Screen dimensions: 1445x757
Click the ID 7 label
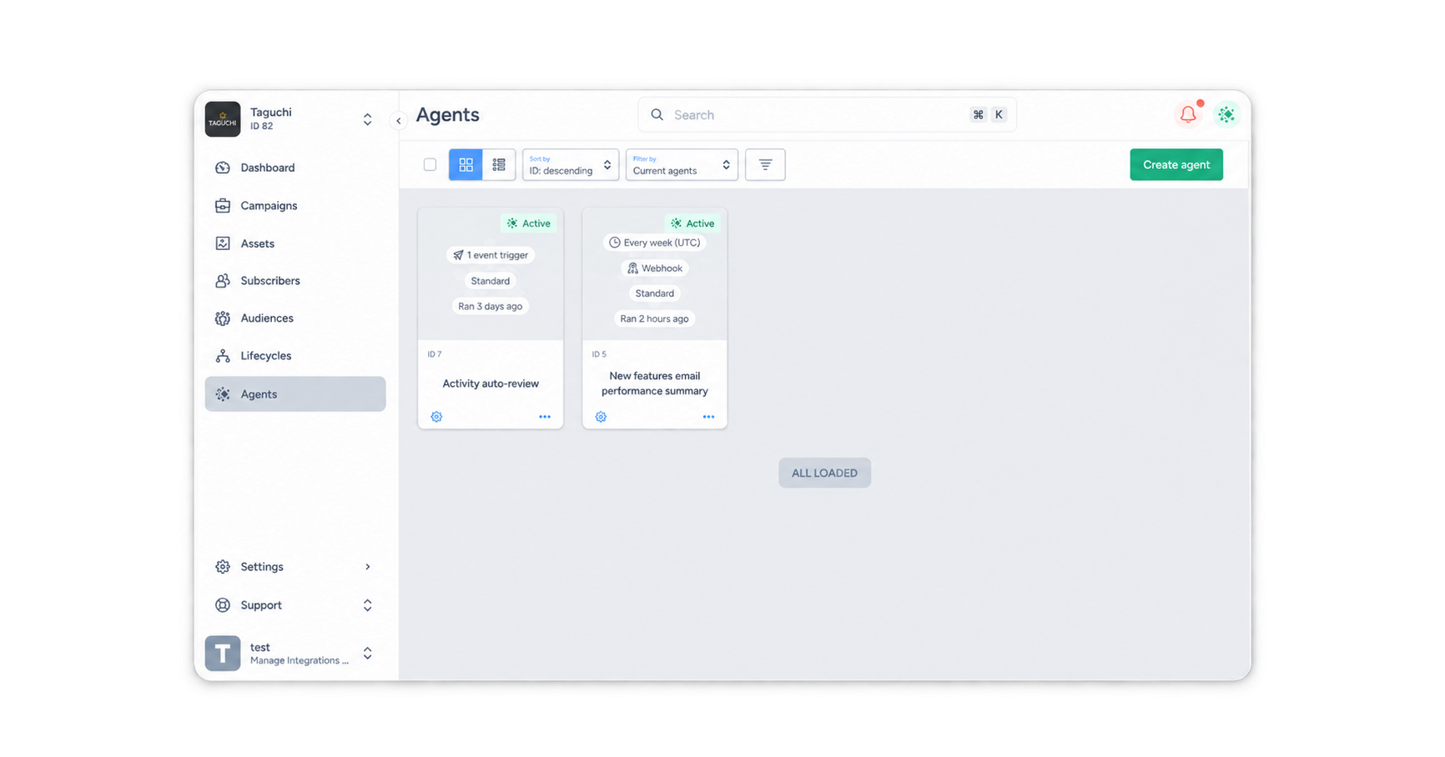(x=435, y=354)
